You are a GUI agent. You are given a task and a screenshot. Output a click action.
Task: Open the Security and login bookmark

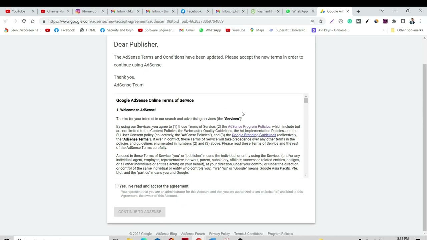(x=117, y=30)
